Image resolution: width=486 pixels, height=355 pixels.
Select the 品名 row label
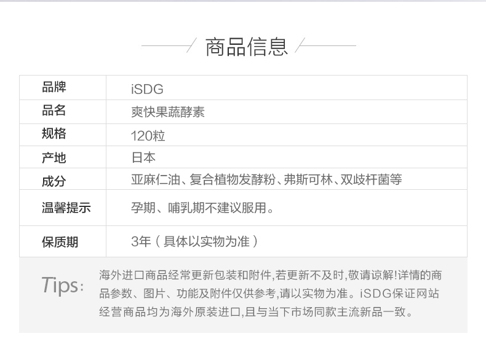(54, 111)
